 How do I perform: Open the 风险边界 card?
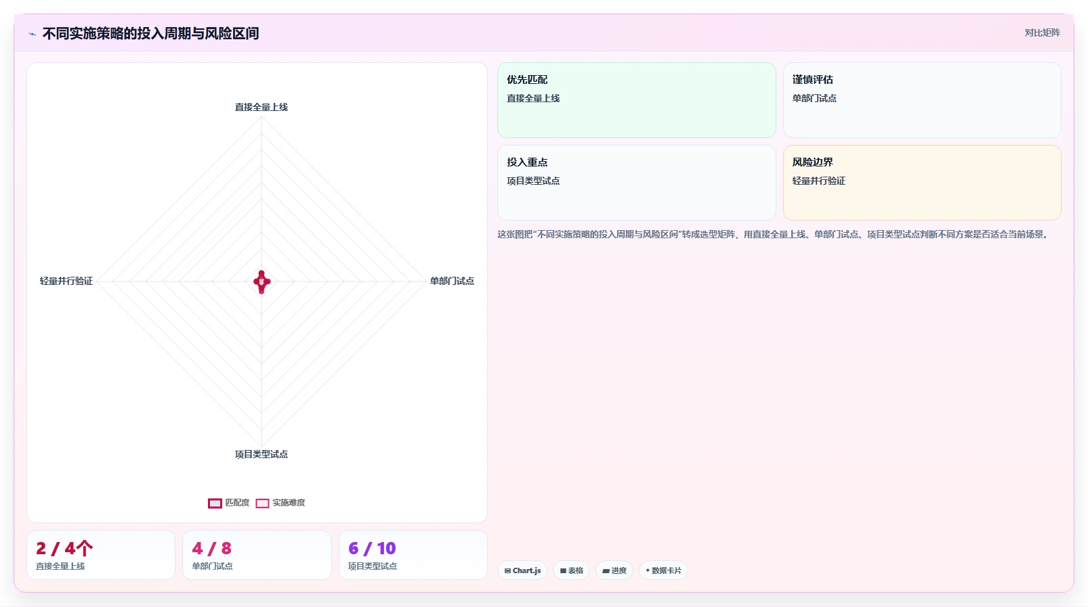[922, 183]
